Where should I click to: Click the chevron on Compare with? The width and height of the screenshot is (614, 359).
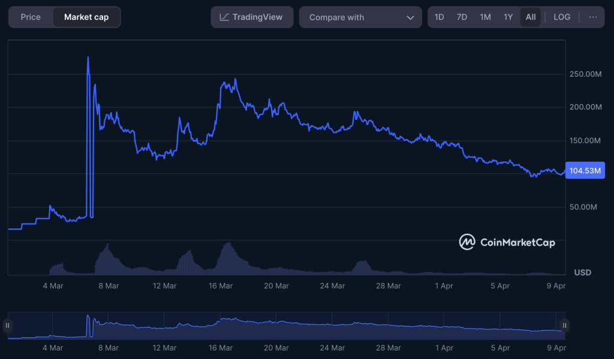410,17
